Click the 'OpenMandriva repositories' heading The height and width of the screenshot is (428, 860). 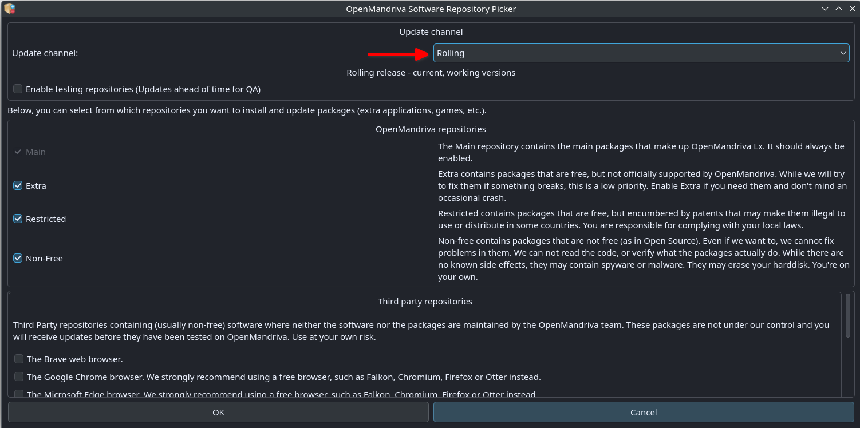(x=431, y=129)
